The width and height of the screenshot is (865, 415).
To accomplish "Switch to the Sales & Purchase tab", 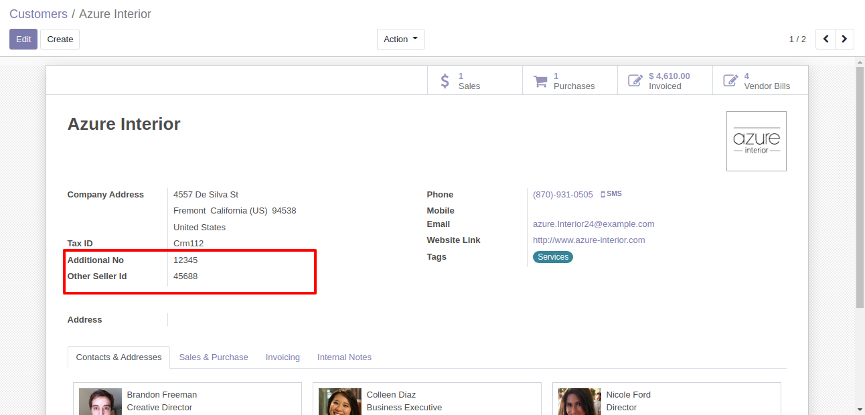I will pos(214,357).
